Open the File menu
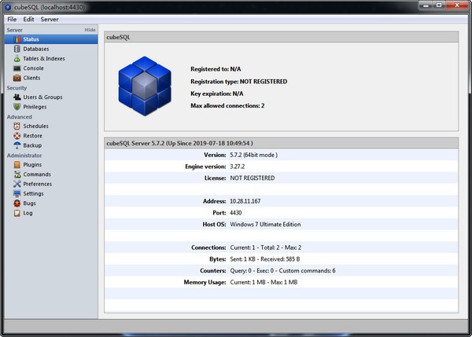 [x=12, y=18]
